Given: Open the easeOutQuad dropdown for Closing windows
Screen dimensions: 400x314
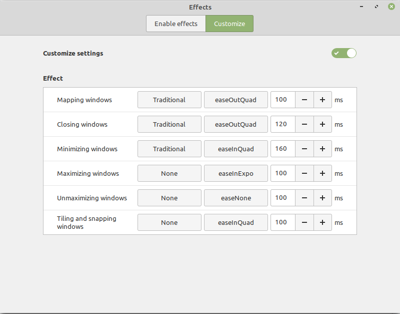Looking at the screenshot, I should 235,124.
